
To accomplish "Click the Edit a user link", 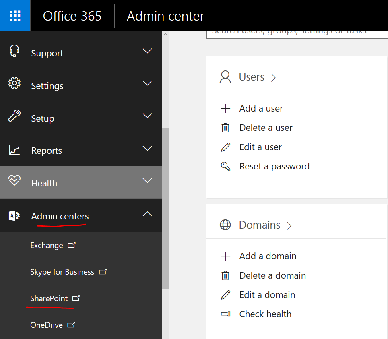I will (260, 147).
